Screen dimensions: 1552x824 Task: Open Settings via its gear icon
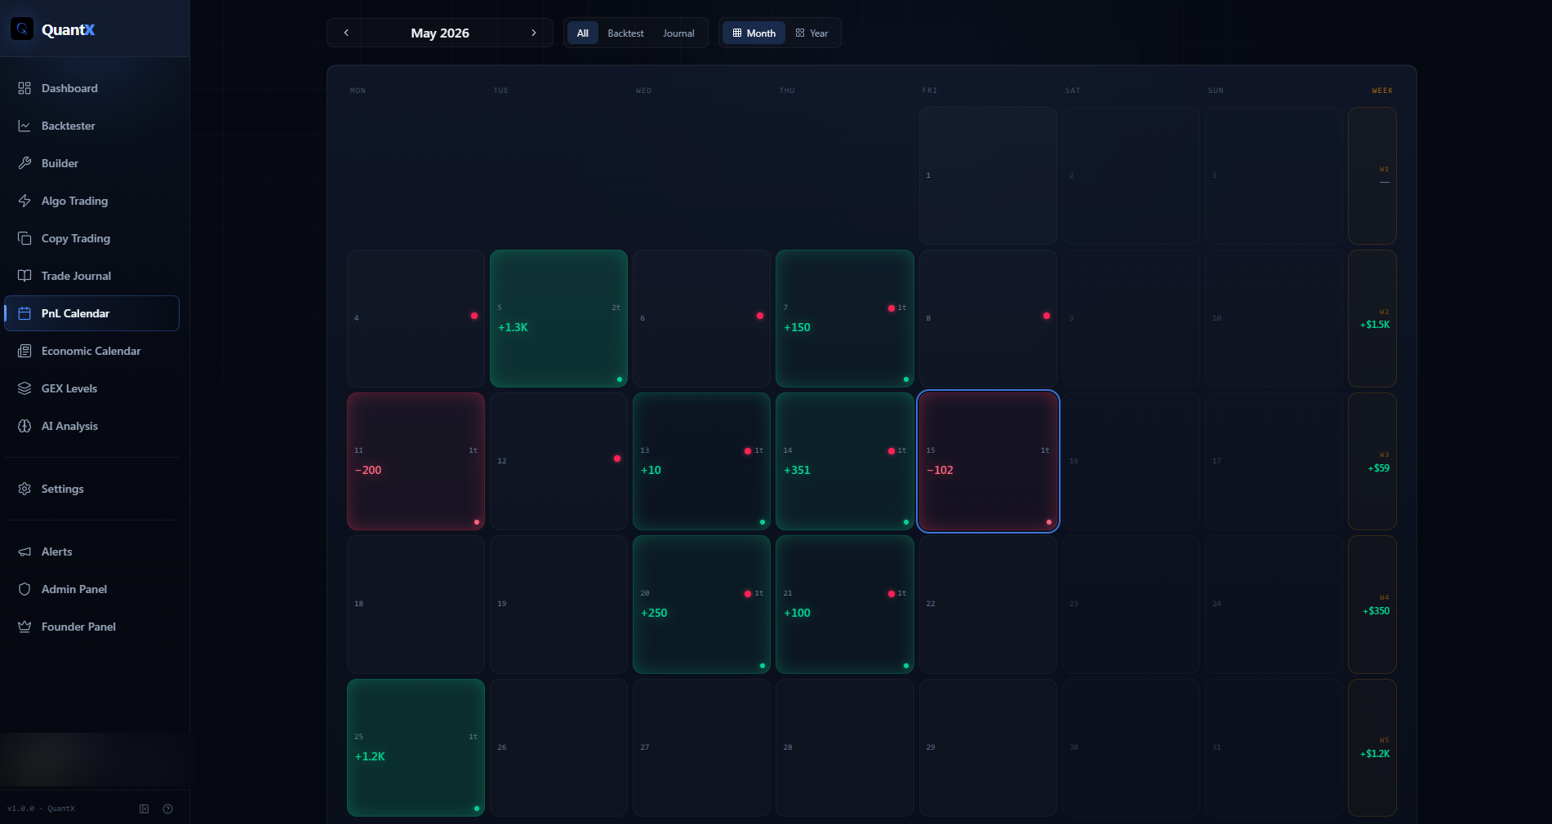(x=24, y=489)
